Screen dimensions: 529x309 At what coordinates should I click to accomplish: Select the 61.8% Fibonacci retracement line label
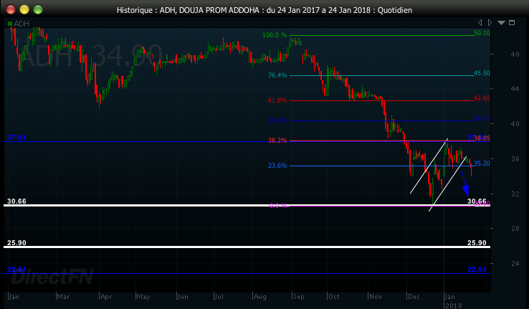tap(277, 100)
